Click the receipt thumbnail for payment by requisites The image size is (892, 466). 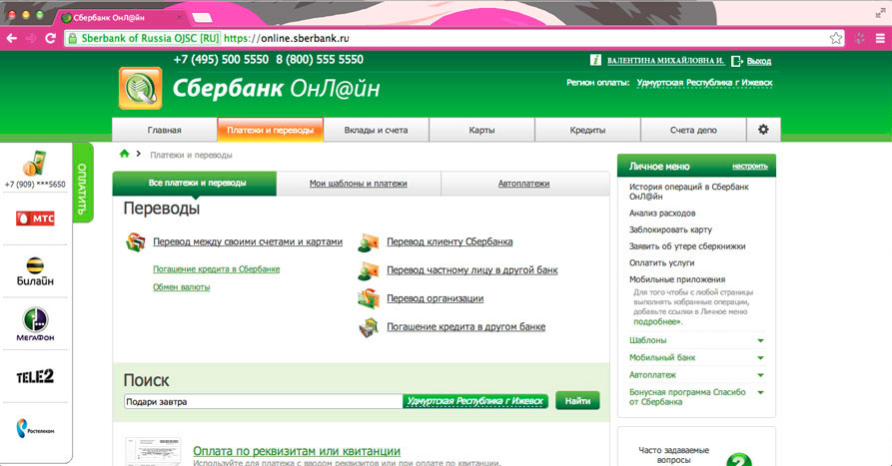pos(153,452)
